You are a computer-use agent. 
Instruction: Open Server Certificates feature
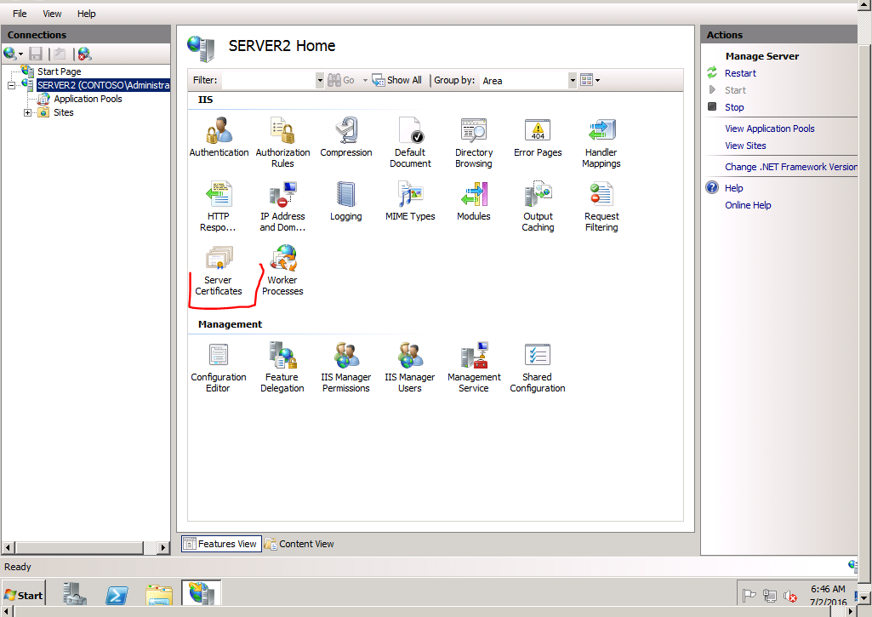click(x=219, y=271)
